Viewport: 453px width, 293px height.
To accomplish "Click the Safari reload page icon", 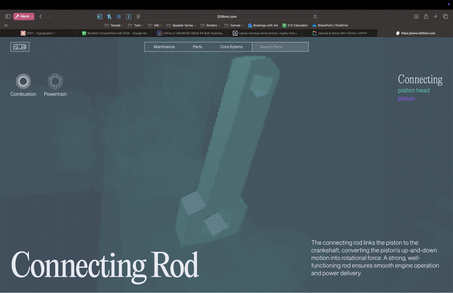I will coord(315,16).
